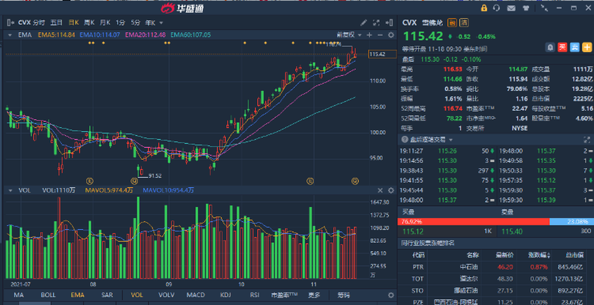Open the mail messages icon
Viewport: 594px width, 305px height.
coord(511,8)
